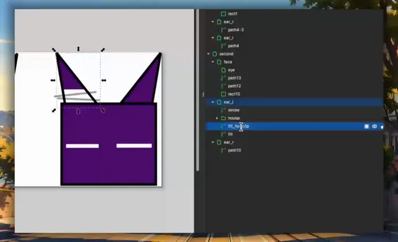Select the path4 row
Screen dimensions: 398x242
click(294, 45)
